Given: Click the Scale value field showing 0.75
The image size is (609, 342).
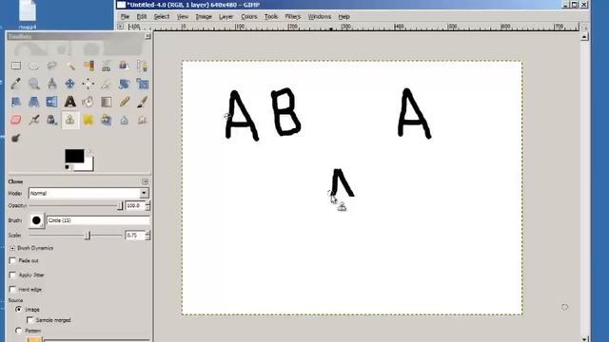Looking at the screenshot, I should (135, 236).
